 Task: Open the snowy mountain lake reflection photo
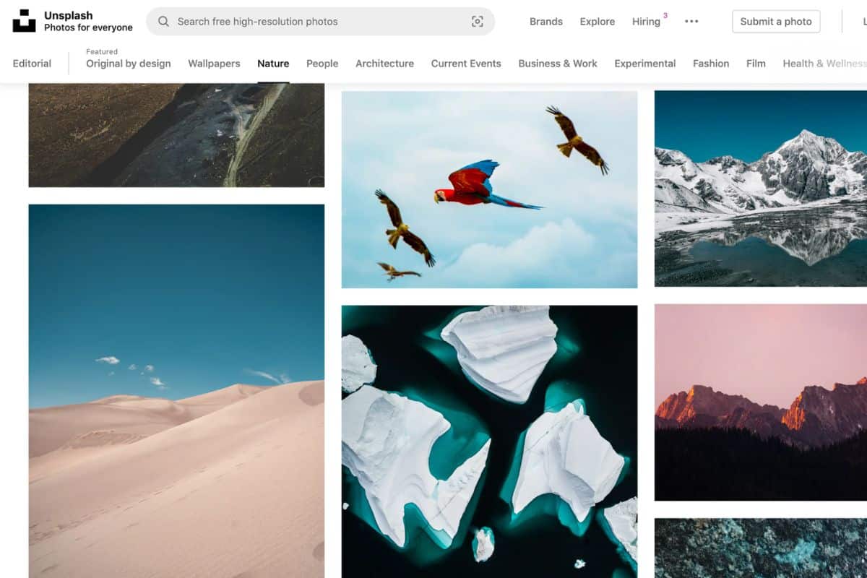click(x=761, y=189)
